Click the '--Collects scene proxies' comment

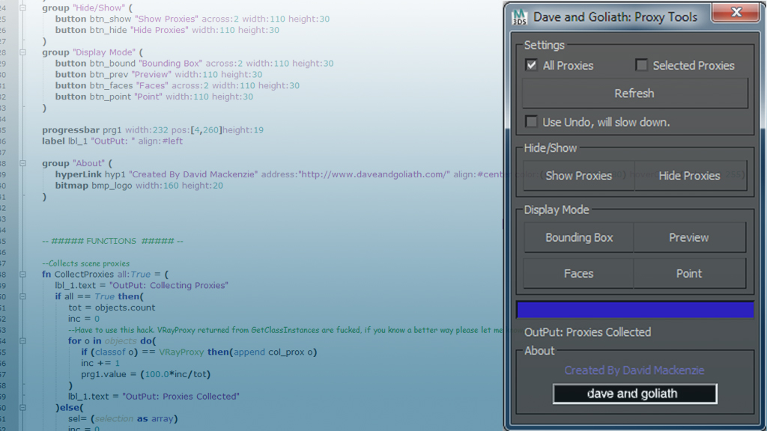(85, 263)
